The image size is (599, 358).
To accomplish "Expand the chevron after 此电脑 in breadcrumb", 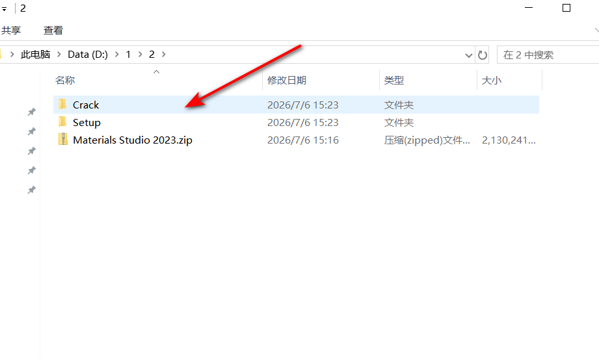I will coord(59,55).
